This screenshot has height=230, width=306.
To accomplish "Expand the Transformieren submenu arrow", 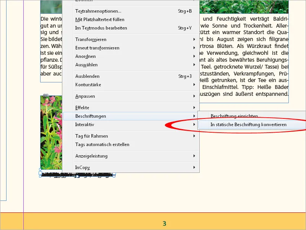I will [194, 39].
